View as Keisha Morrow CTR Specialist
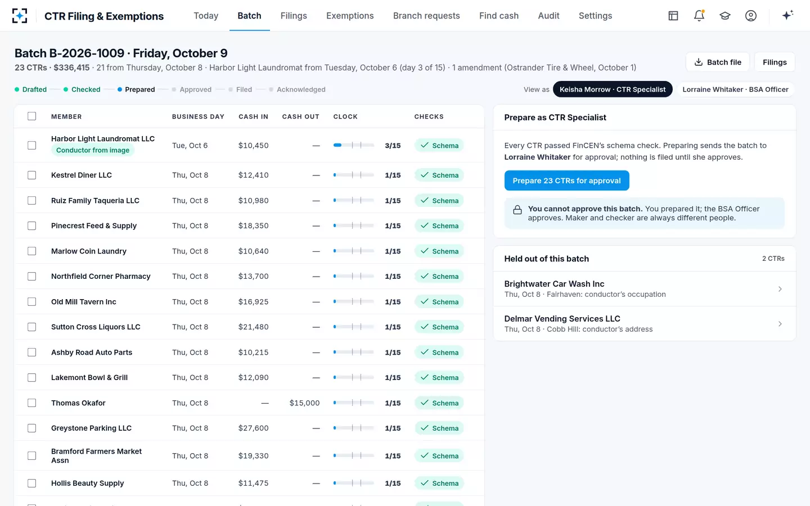Screen dimensions: 810x506 pos(613,89)
